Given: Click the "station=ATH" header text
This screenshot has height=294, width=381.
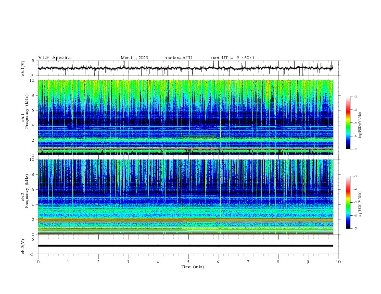Looking at the screenshot, I should (178, 58).
